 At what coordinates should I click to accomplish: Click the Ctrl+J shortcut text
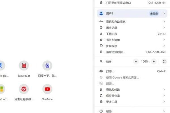(x=161, y=34)
